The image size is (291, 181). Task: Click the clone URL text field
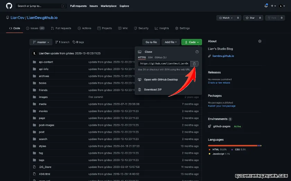point(164,63)
